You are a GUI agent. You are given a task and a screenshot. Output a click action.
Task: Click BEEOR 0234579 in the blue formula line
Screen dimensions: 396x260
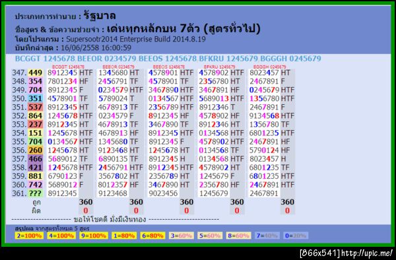(x=106, y=59)
